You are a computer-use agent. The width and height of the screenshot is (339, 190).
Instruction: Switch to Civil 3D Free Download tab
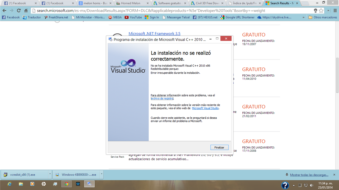click(x=207, y=3)
